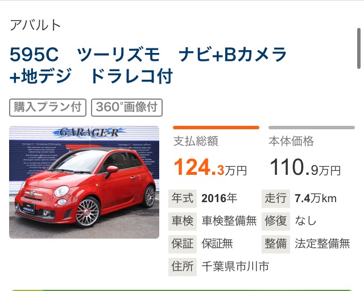Image resolution: width=364 pixels, height=291 pixels.
Task: Click the 保証 label cell
Action: [x=183, y=244]
